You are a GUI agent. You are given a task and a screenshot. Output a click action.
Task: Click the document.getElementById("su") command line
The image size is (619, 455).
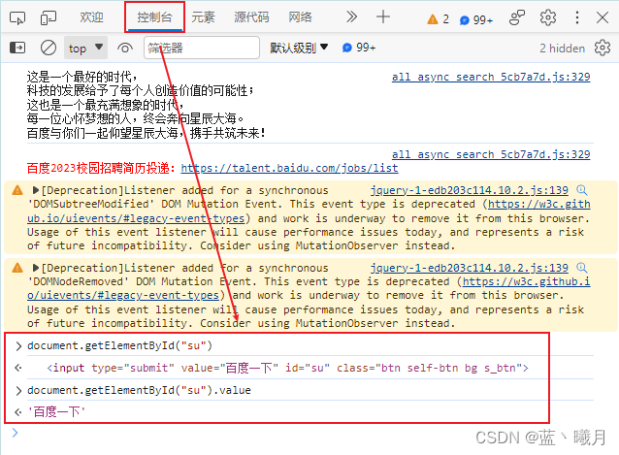pyautogui.click(x=119, y=345)
